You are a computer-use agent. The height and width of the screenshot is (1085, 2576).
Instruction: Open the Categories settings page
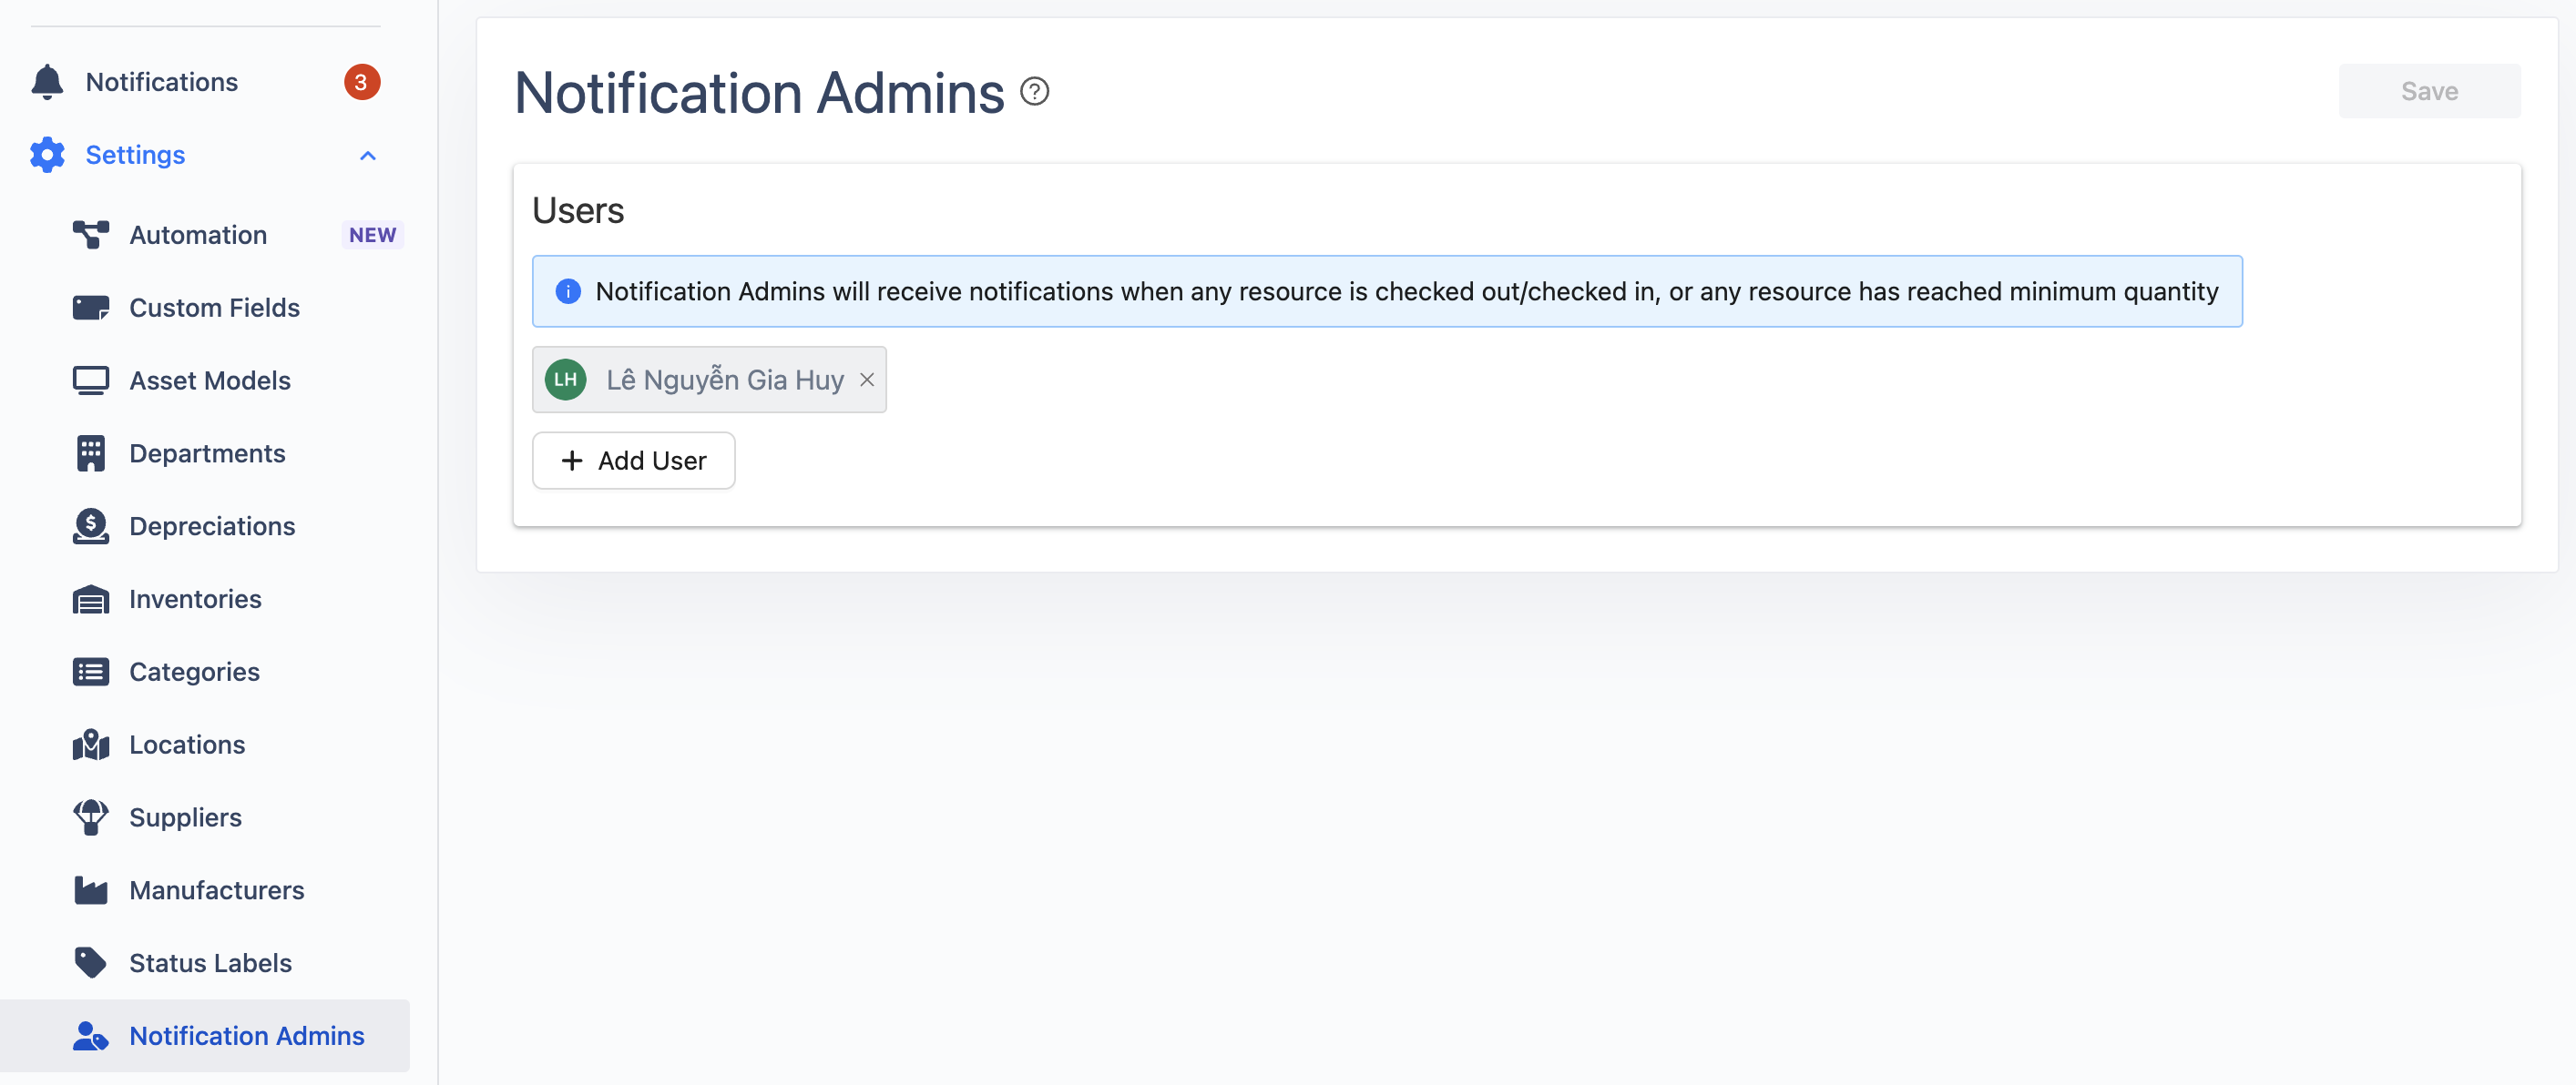tap(194, 673)
